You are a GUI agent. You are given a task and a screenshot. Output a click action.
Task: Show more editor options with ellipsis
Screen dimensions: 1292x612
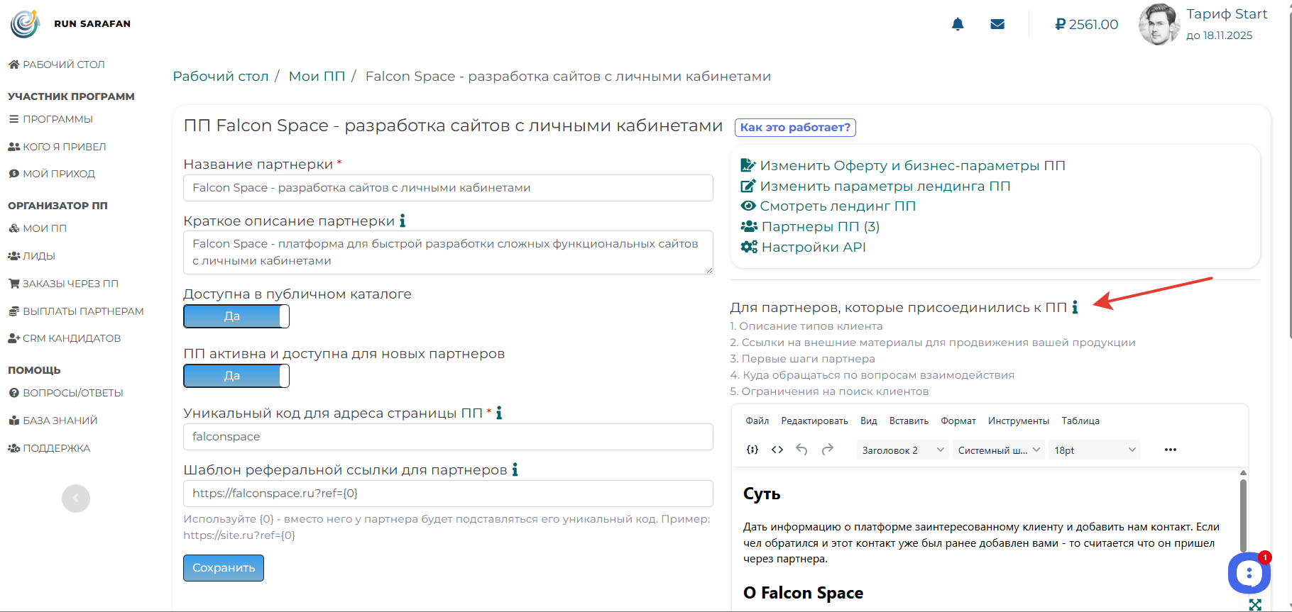click(1170, 450)
